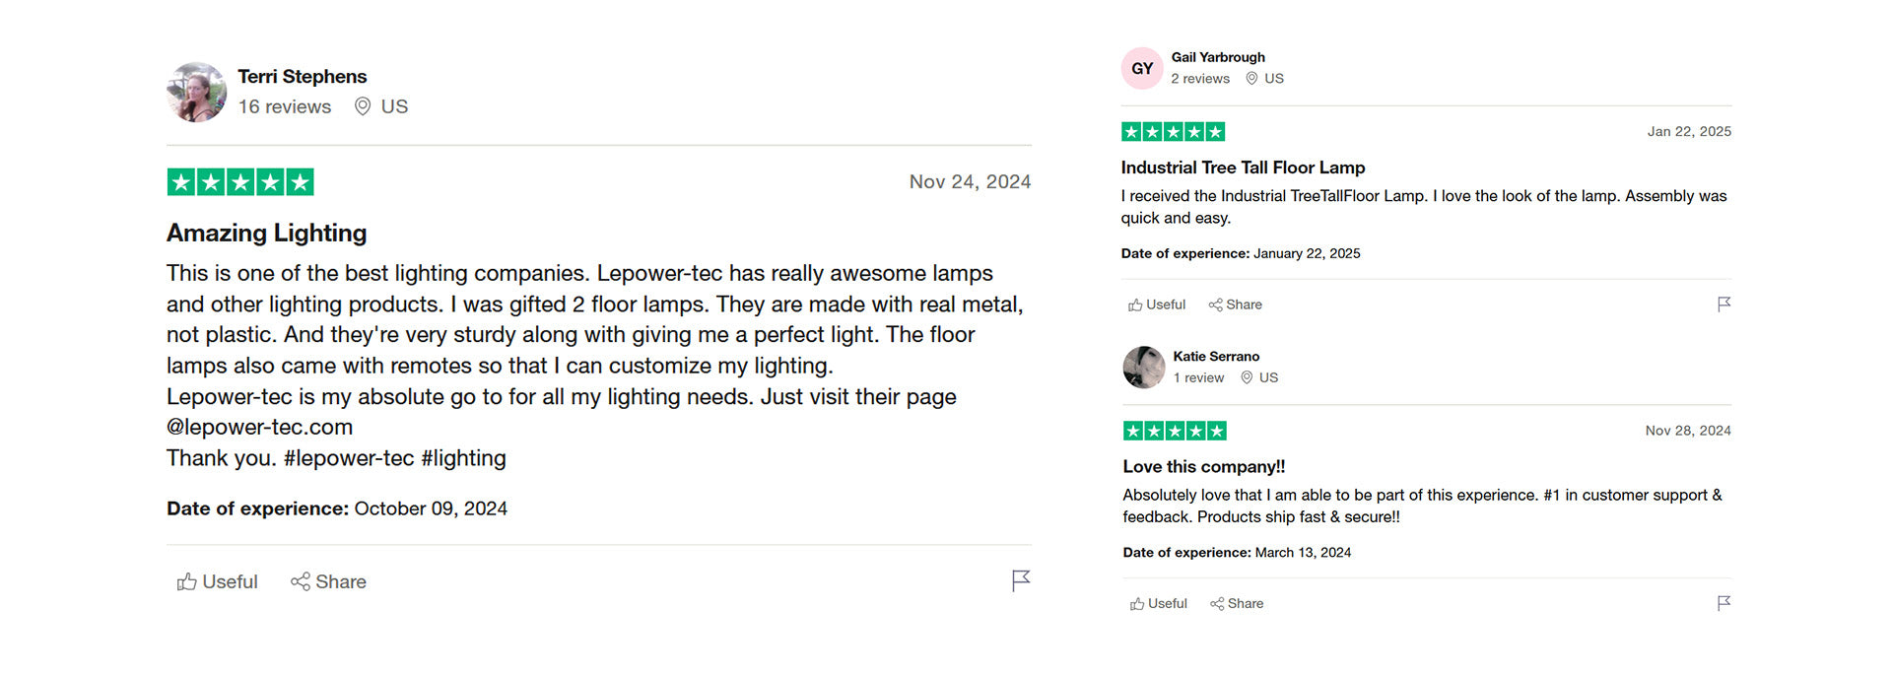1892x676 pixels.
Task: Flag Katie Serrano's review
Action: click(x=1723, y=603)
